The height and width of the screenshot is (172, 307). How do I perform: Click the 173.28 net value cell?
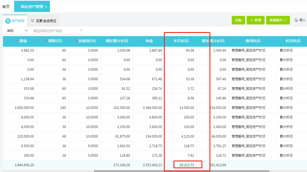[x=157, y=156]
